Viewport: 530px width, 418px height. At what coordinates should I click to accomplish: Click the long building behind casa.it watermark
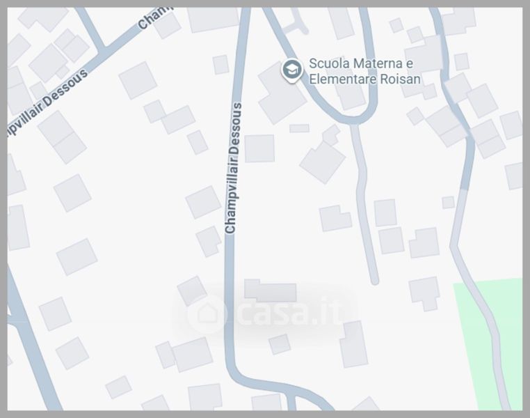[270, 291]
